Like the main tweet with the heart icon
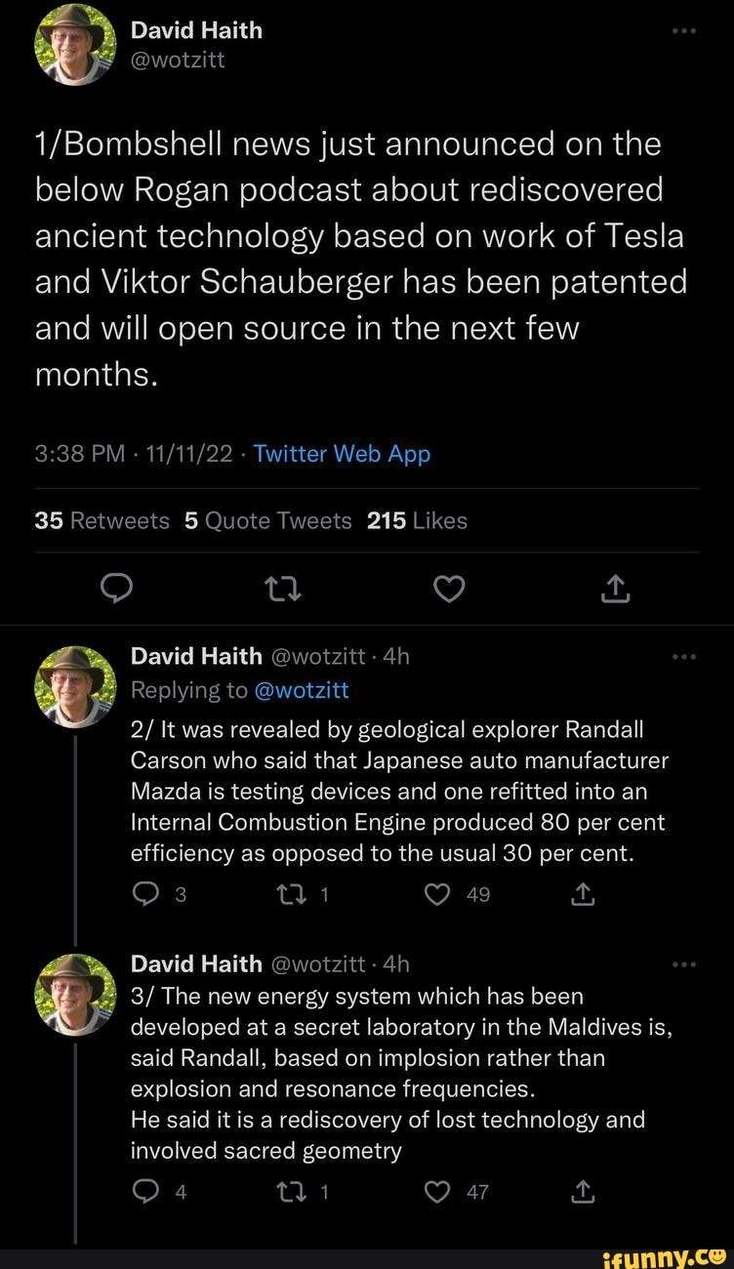734x1269 pixels. (449, 590)
